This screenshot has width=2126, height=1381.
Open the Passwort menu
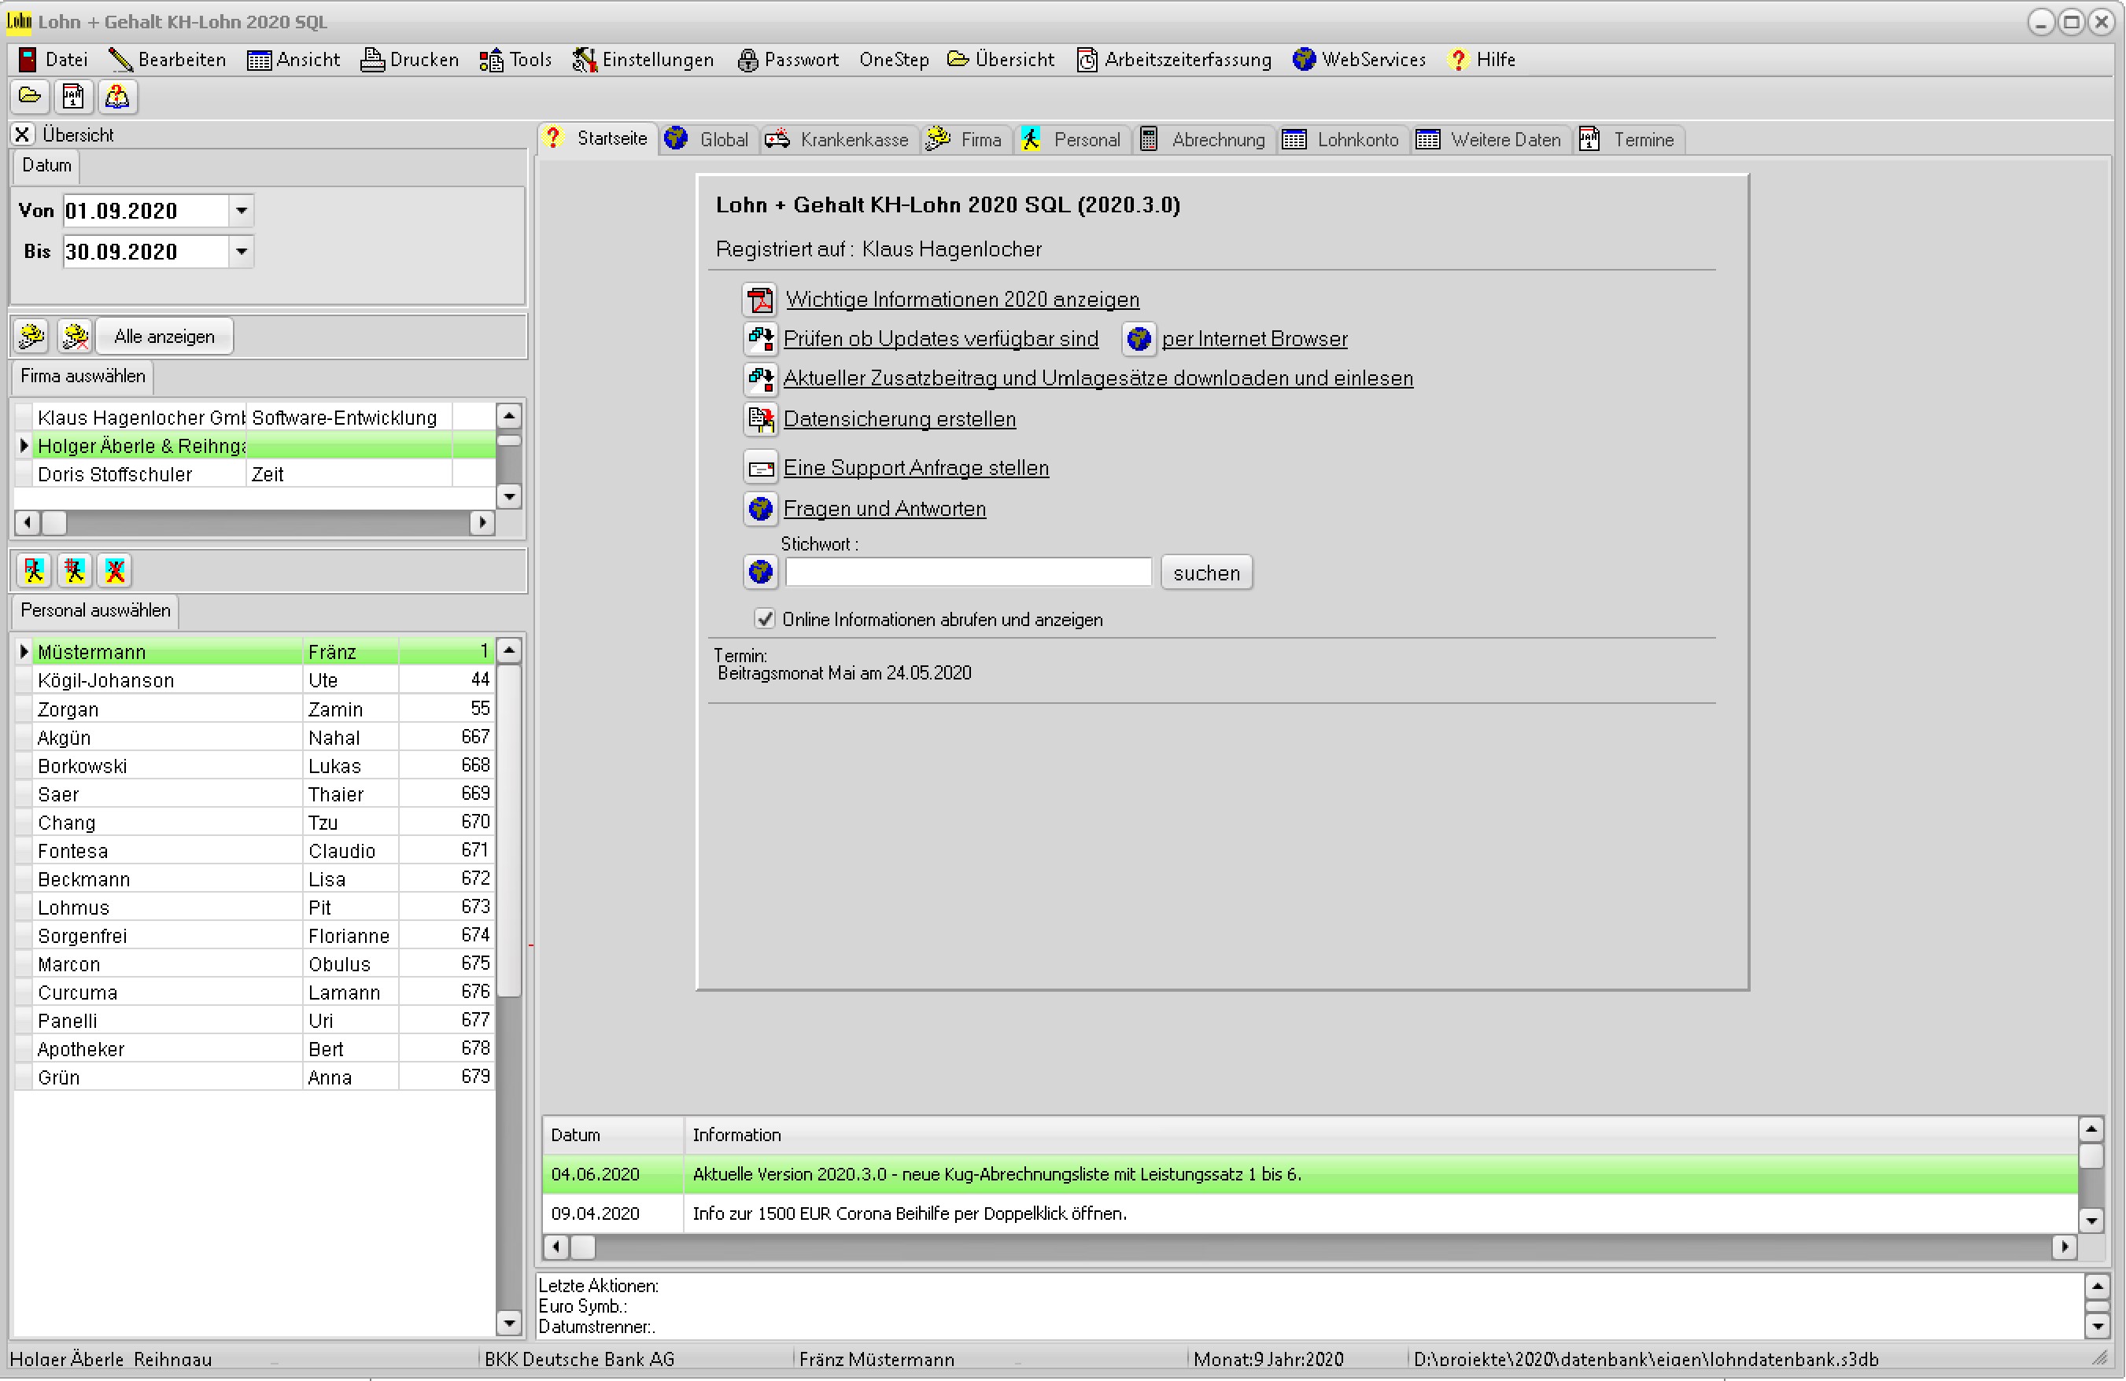(788, 60)
